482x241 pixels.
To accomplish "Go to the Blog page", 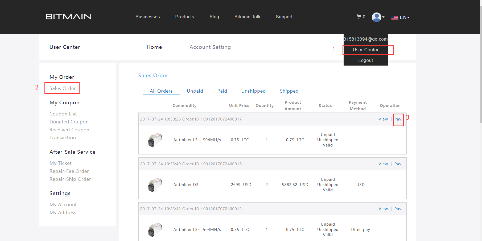I will click(x=214, y=17).
